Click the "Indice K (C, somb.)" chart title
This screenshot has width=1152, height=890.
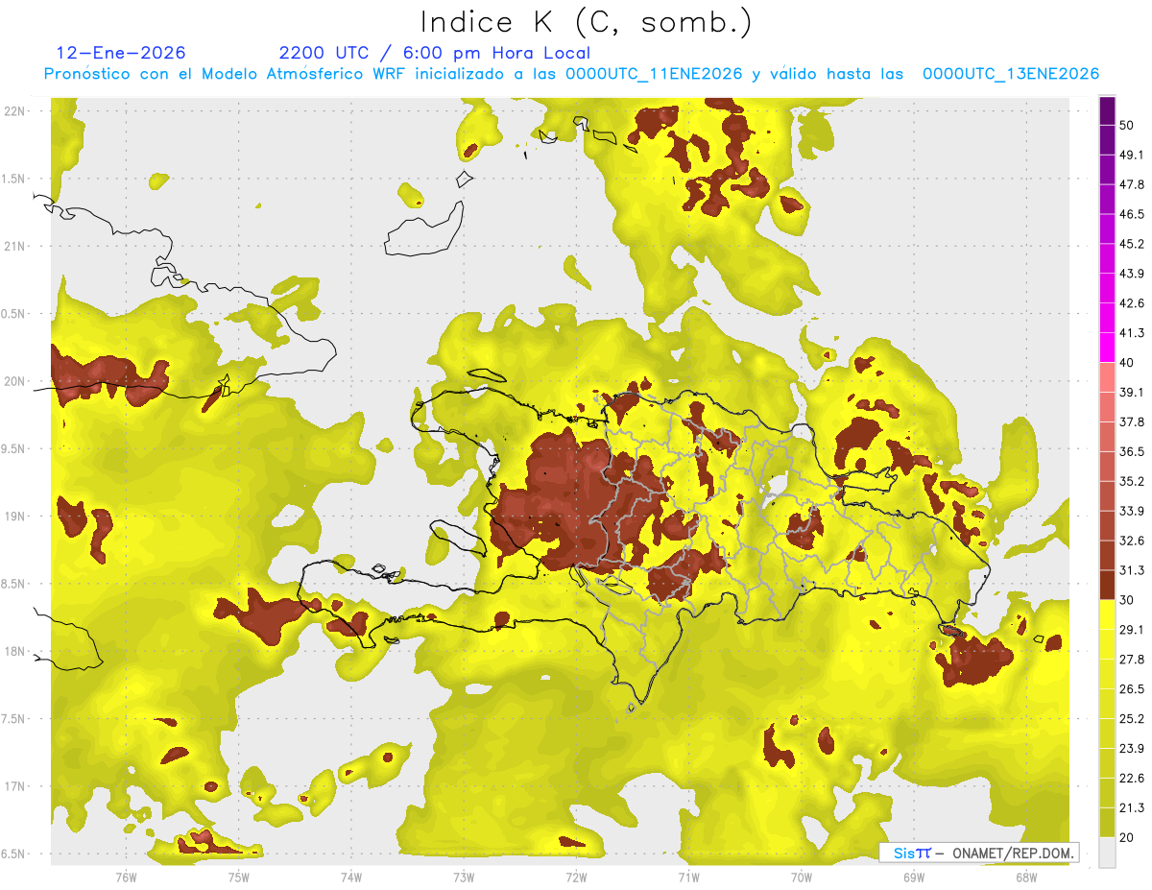click(x=586, y=22)
